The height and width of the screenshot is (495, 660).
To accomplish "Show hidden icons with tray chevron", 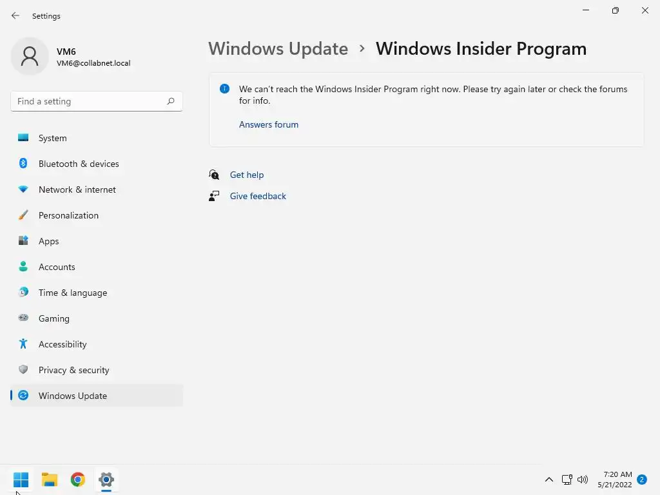I will [x=549, y=480].
